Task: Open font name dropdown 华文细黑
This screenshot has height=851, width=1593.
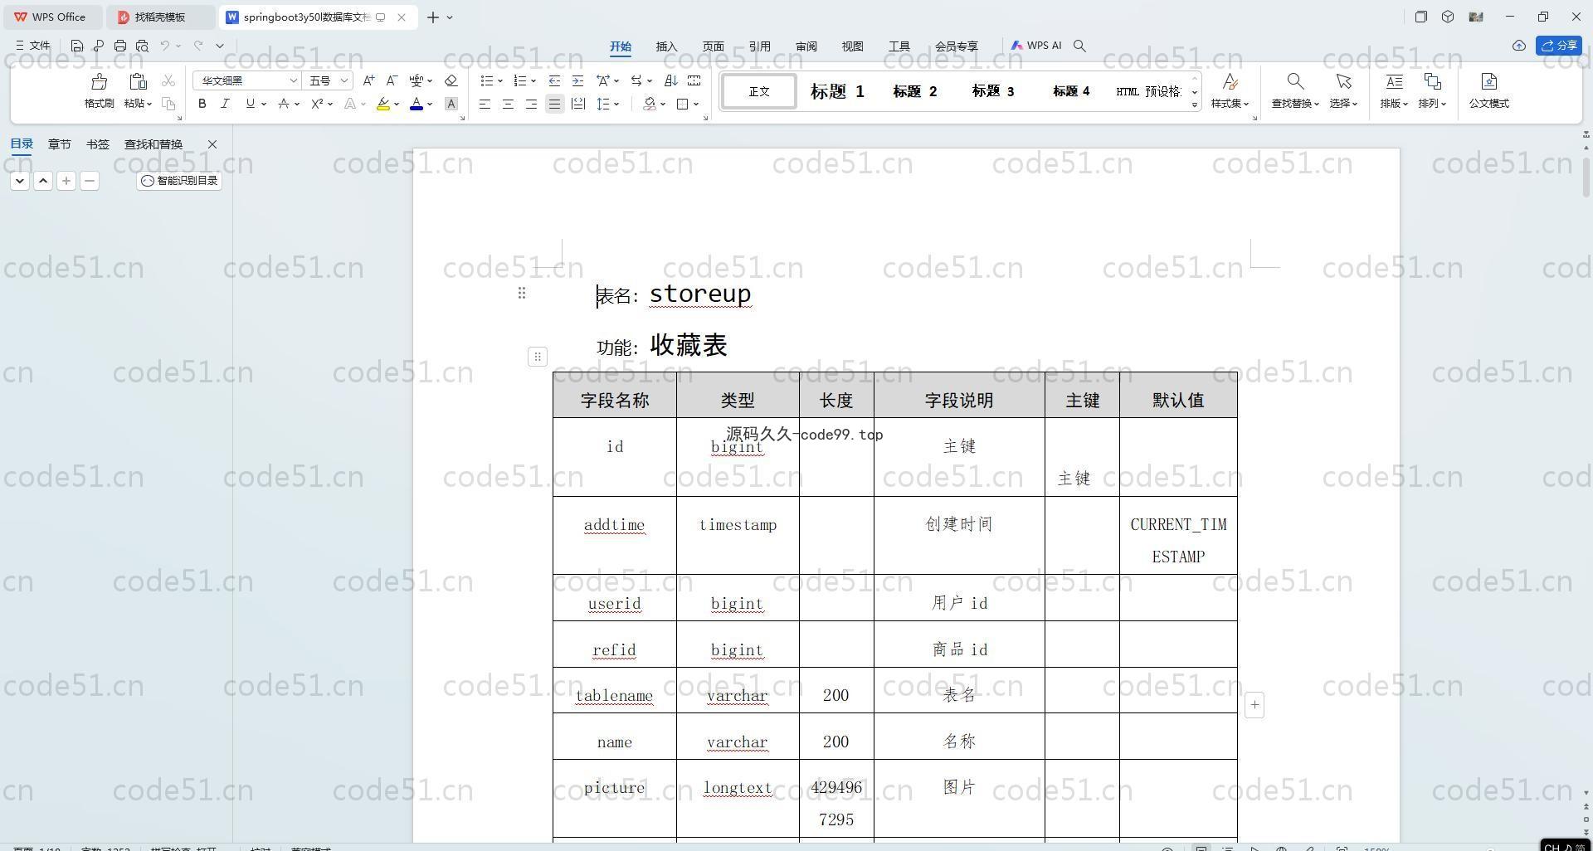Action: point(293,80)
